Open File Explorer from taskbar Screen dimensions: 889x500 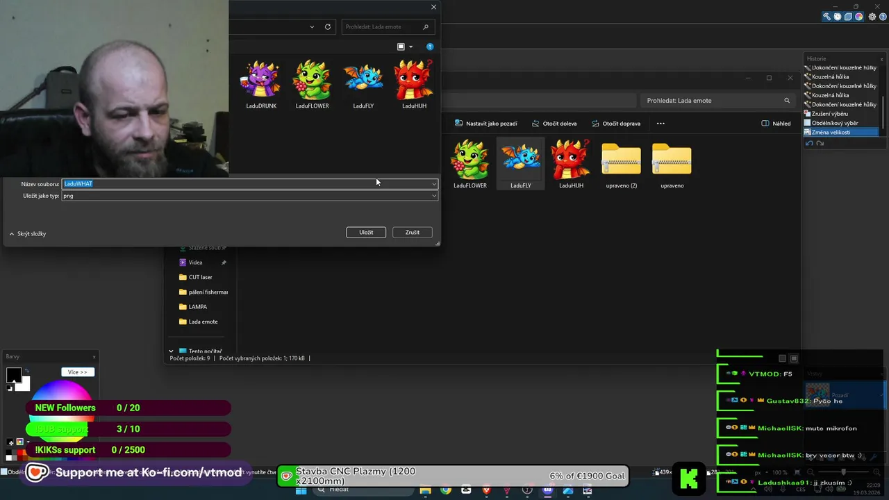[x=425, y=490]
